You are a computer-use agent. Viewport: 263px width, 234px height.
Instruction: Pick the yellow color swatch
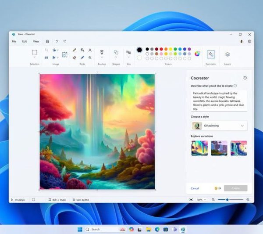point(171,49)
